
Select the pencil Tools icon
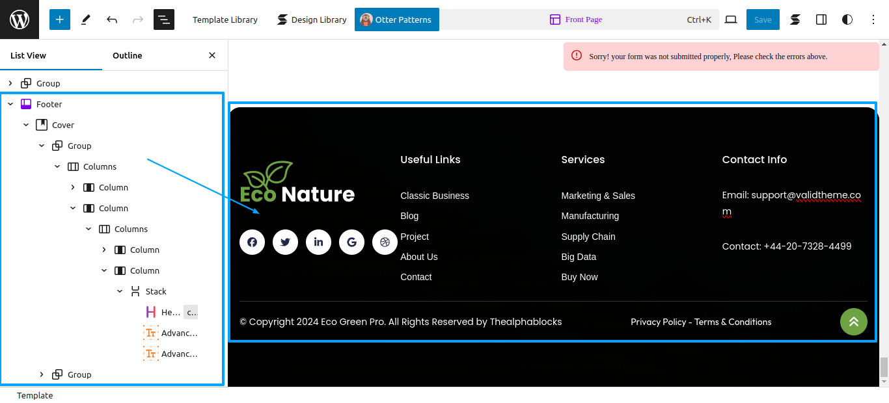[x=86, y=19]
